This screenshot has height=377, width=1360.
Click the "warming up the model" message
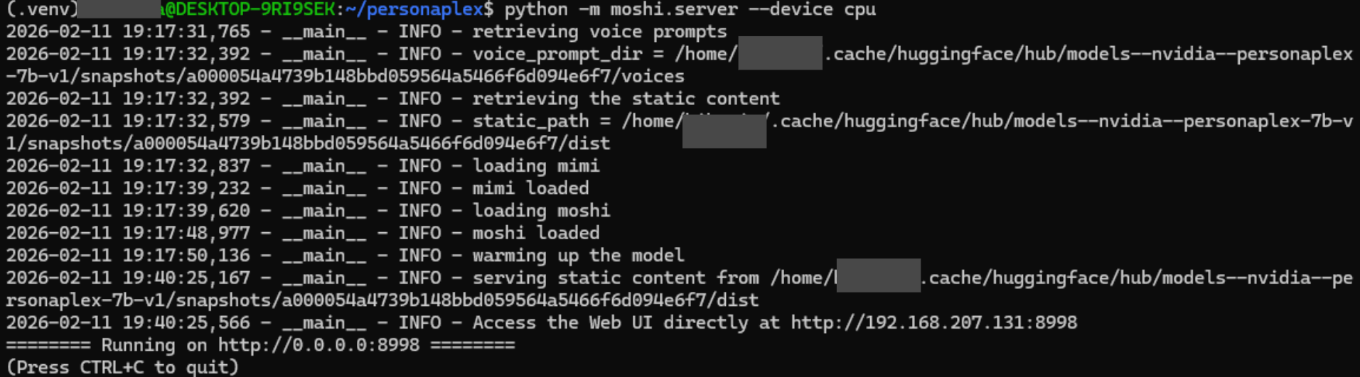578,256
